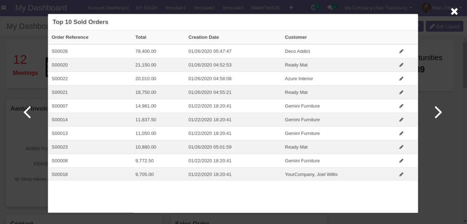The image size is (467, 224).
Task: Select the Template2 menu item
Action: (204, 8)
